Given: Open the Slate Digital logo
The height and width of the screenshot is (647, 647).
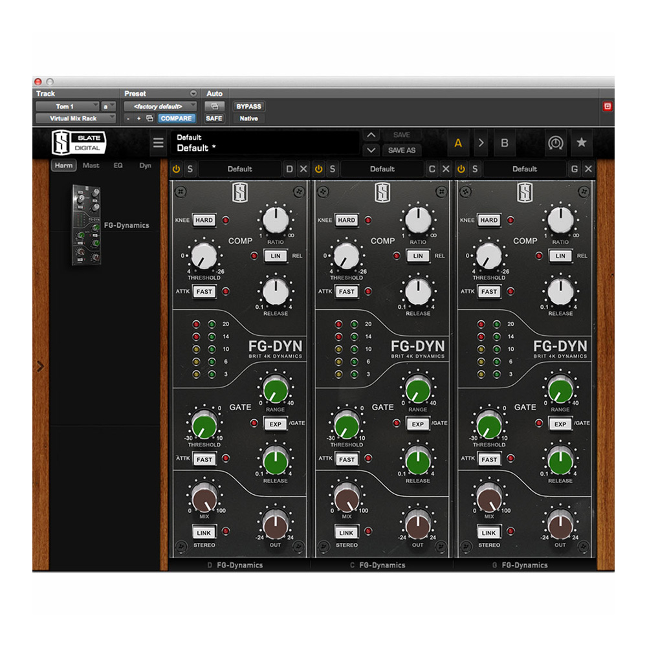Looking at the screenshot, I should pos(79,142).
